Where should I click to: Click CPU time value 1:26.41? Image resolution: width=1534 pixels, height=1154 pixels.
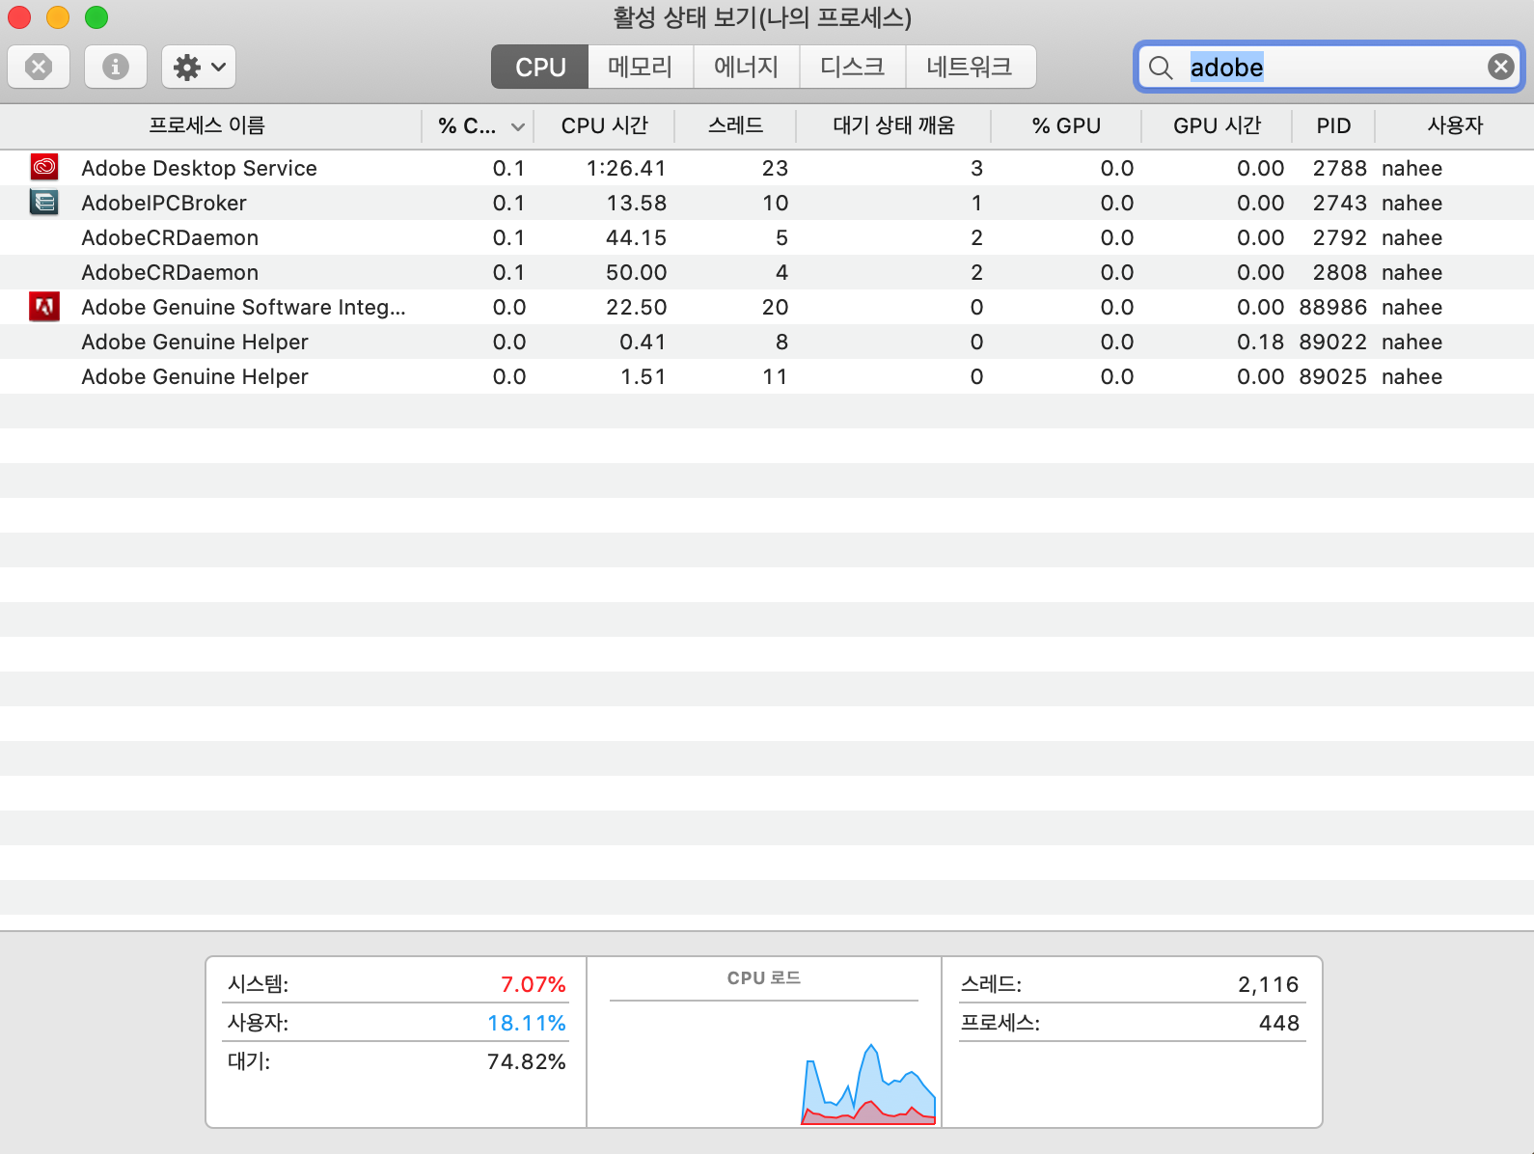click(626, 168)
